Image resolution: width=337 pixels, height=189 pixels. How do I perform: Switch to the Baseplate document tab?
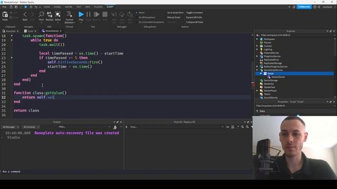[x=11, y=31]
